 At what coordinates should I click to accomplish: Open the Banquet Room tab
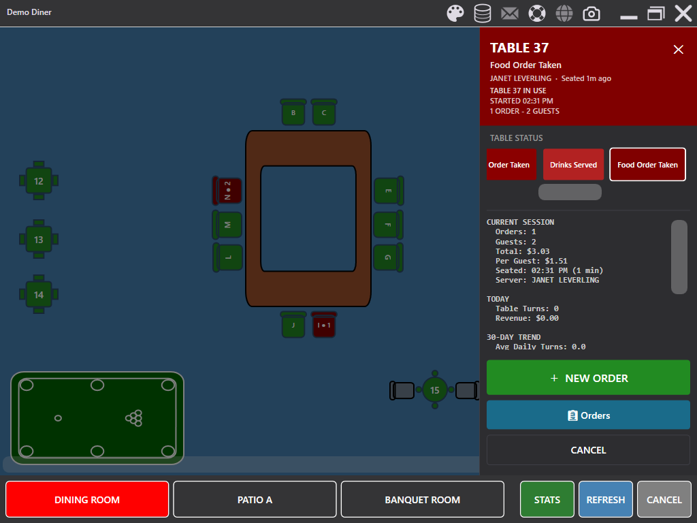point(422,500)
